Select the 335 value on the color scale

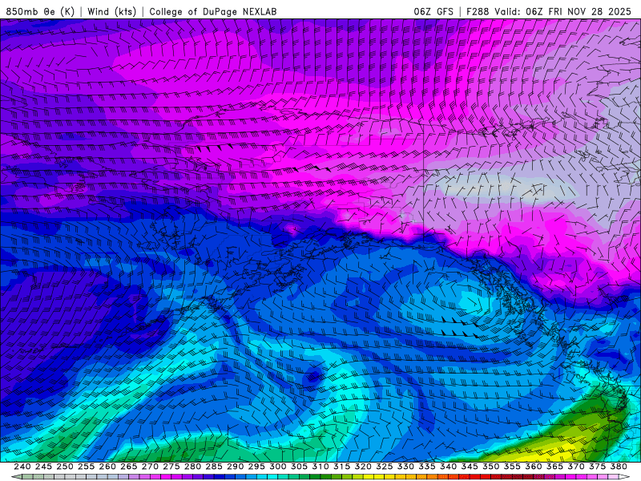click(x=427, y=467)
